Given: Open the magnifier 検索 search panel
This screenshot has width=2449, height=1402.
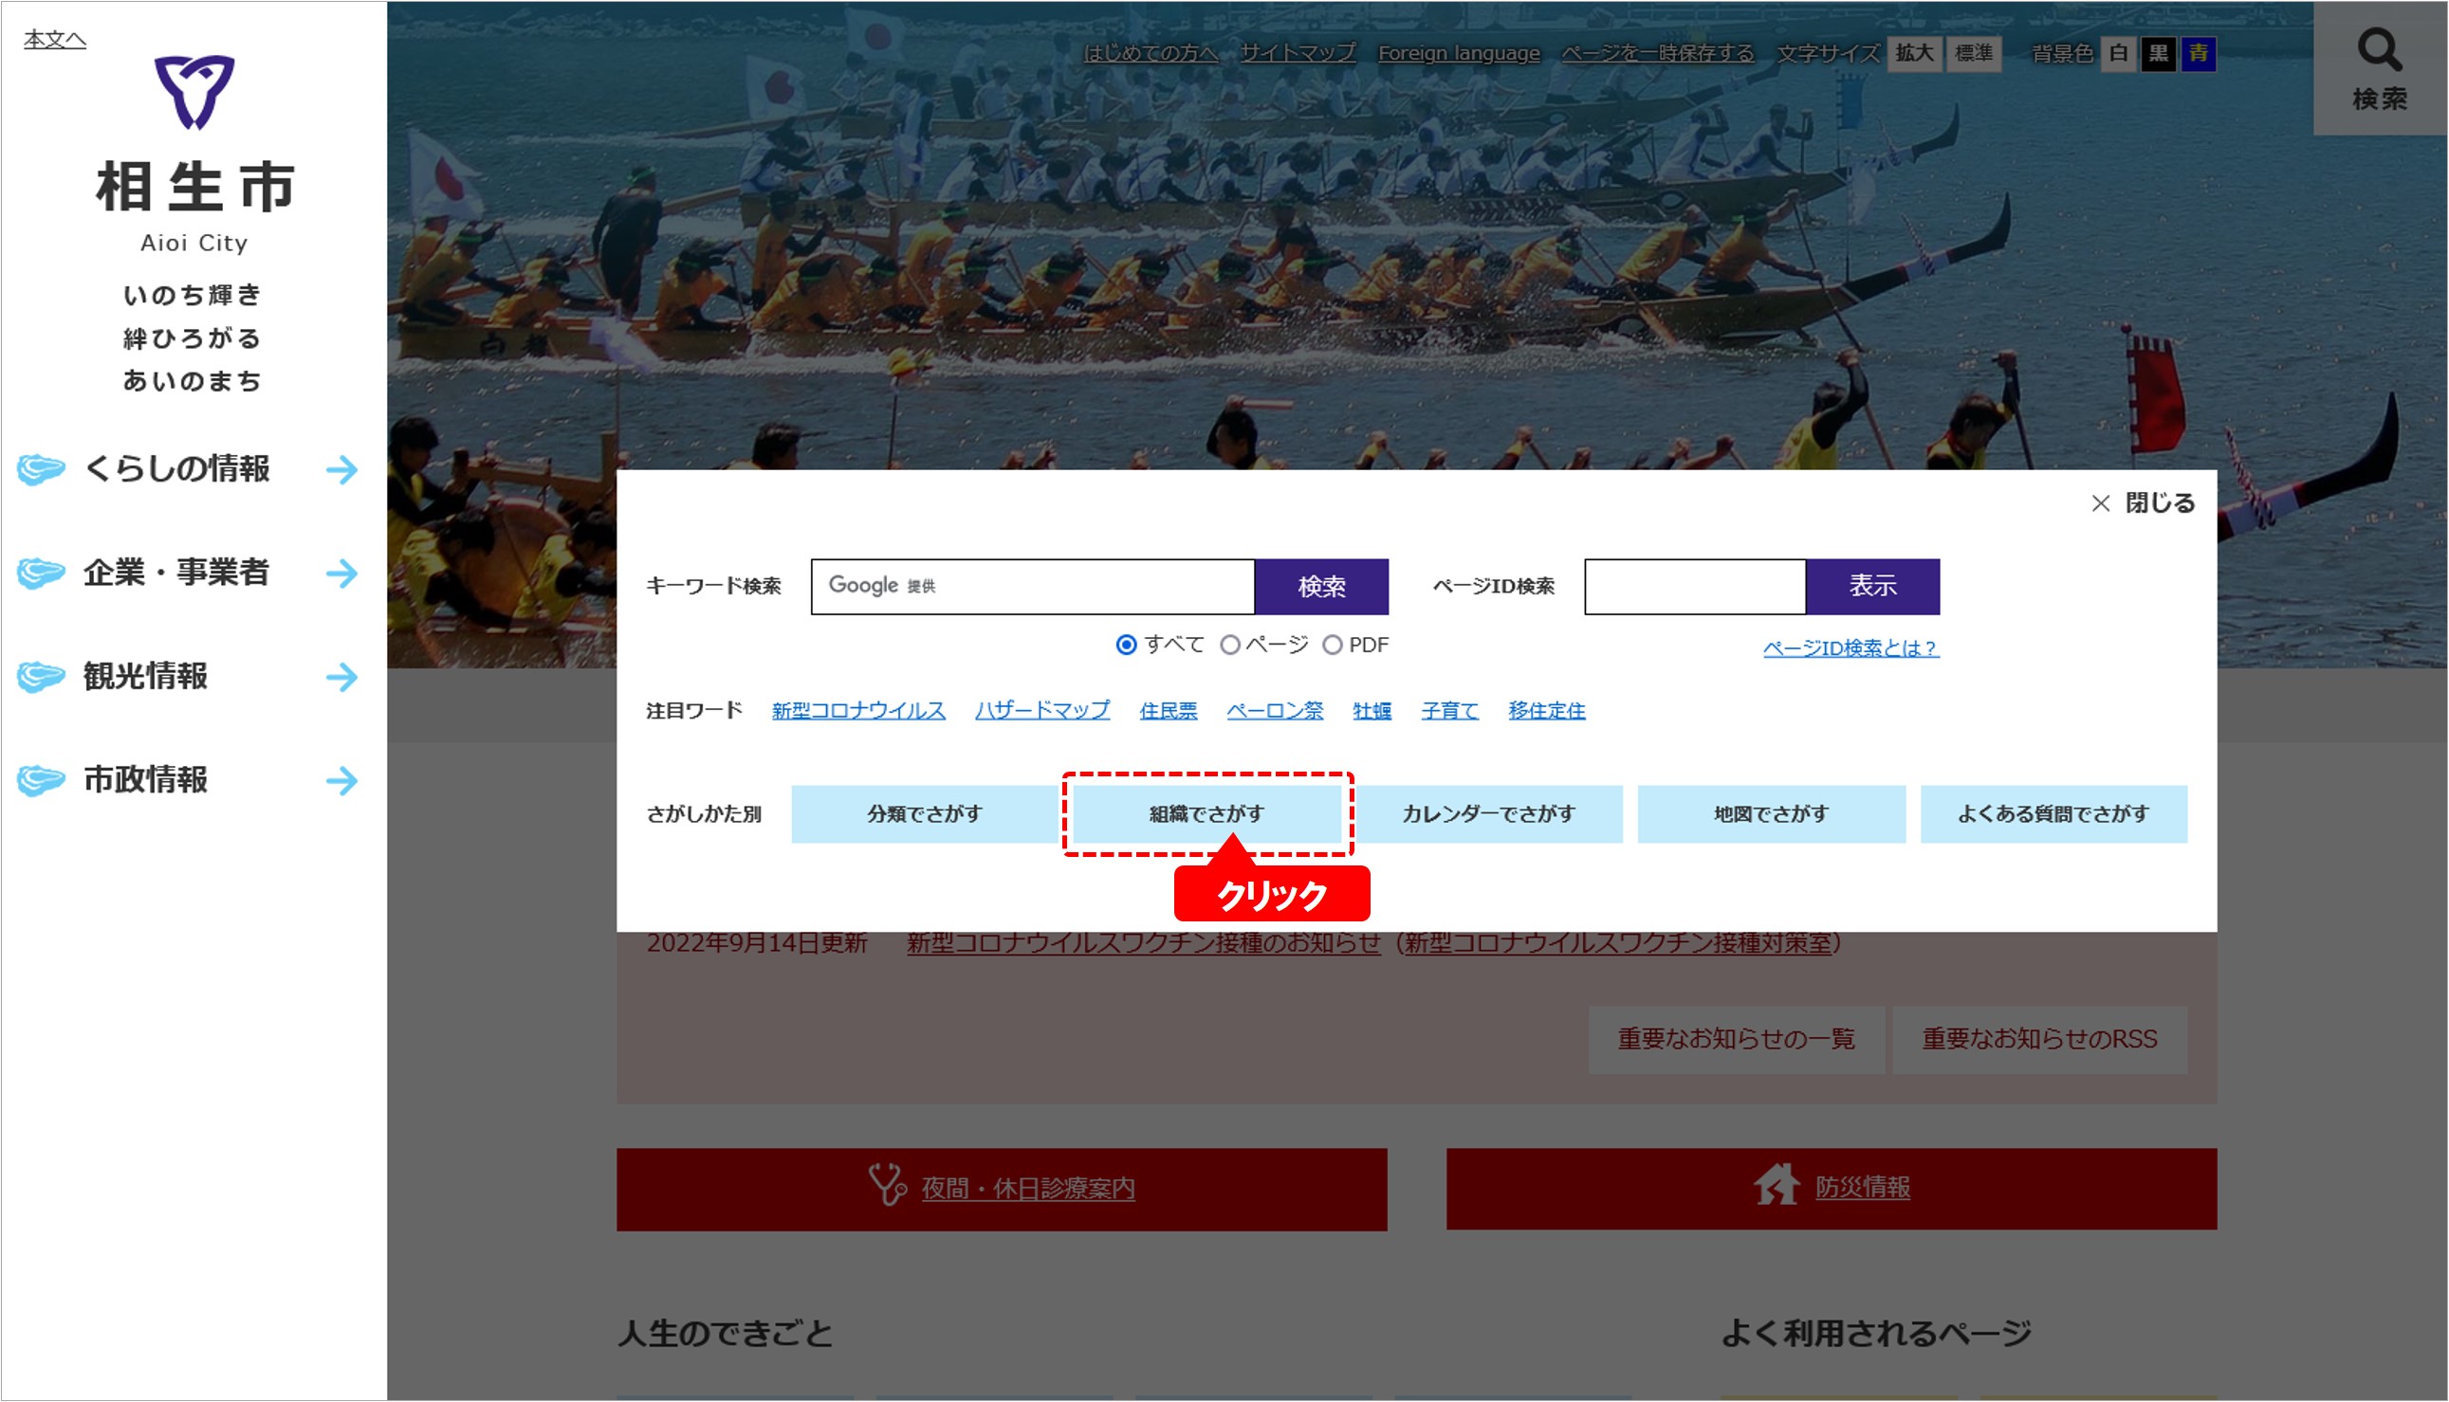Looking at the screenshot, I should [x=2379, y=69].
